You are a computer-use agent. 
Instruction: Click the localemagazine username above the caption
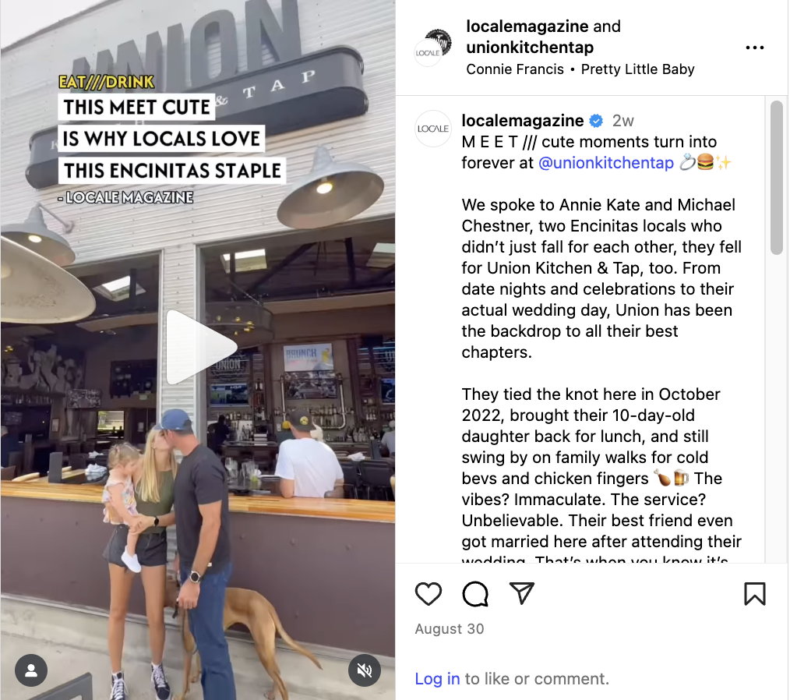tap(523, 121)
